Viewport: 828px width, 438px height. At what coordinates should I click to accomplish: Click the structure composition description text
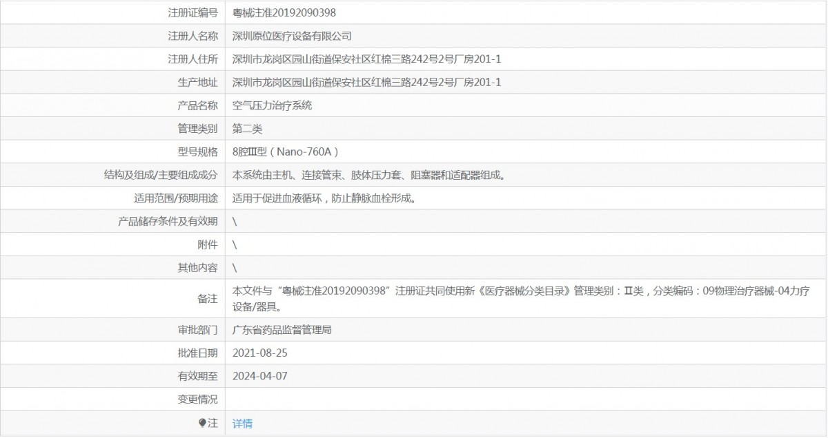point(368,176)
